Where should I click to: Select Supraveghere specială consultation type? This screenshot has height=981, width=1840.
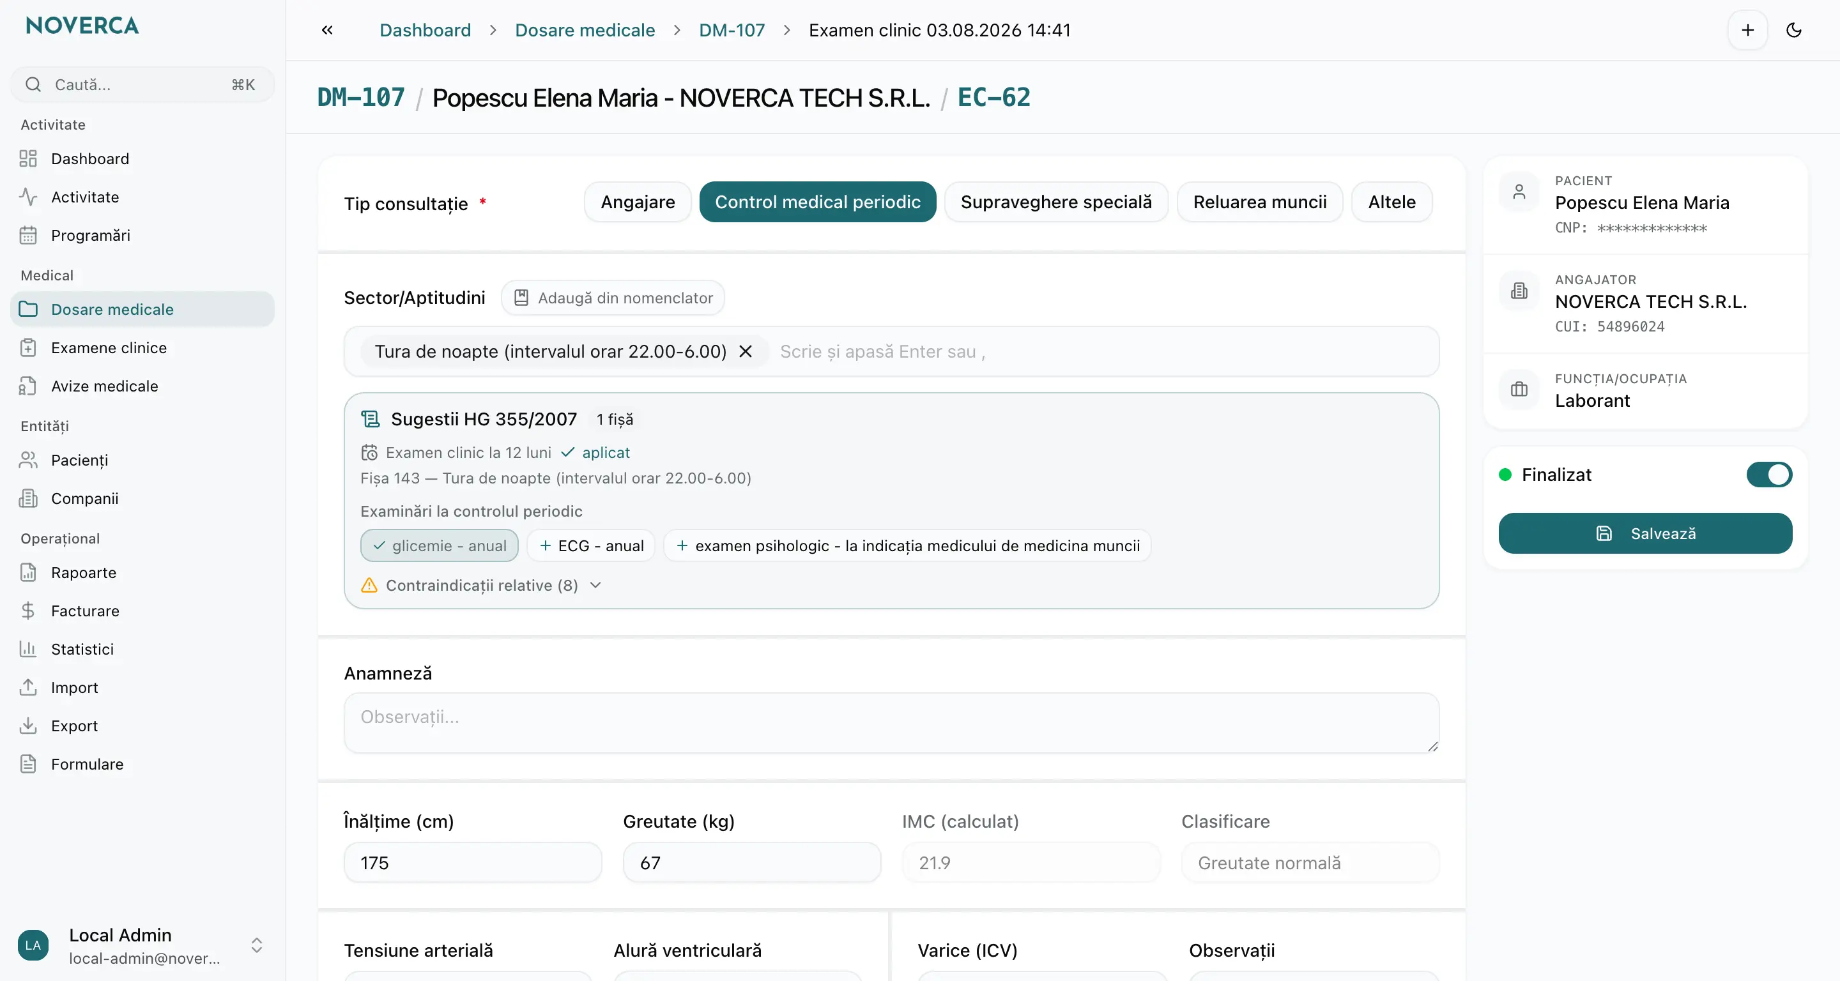coord(1055,202)
